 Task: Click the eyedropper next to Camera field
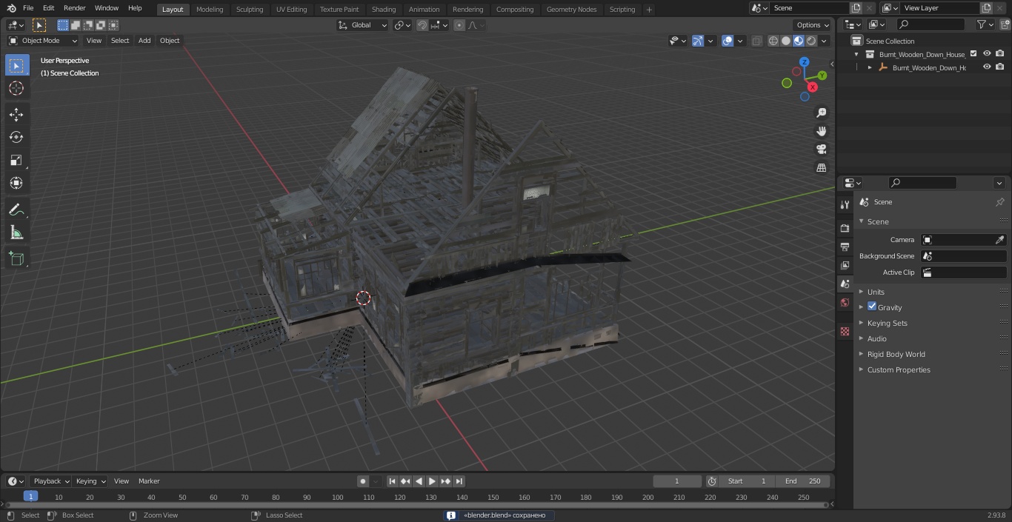(x=999, y=240)
